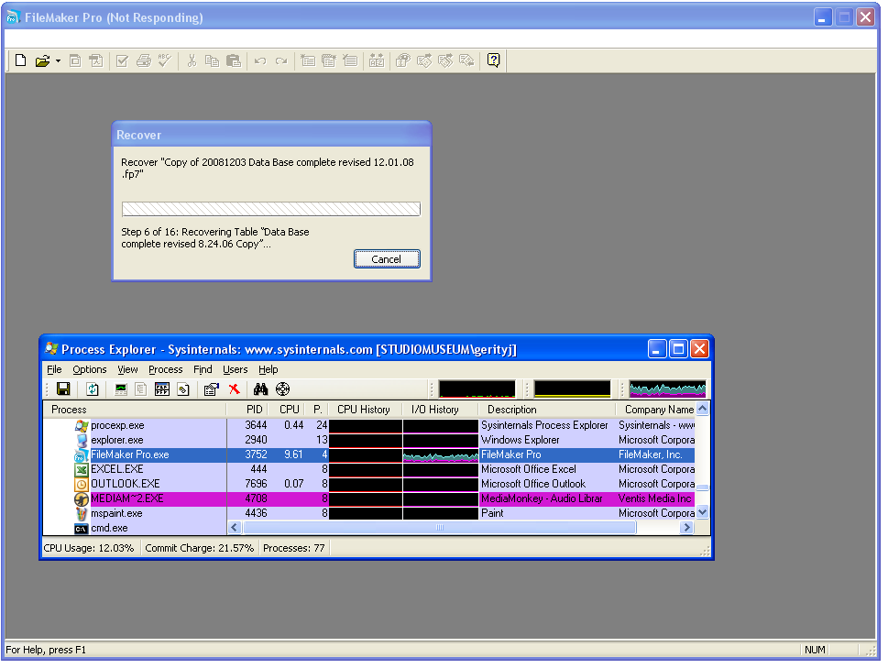The height and width of the screenshot is (668, 888).
Task: Open System Information graph icon in Process Explorer
Action: [x=121, y=389]
